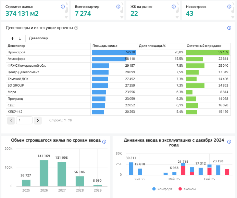The width and height of the screenshot is (237, 198).
Task: Select КЛЮЧ-42 developer row
Action: (118, 112)
